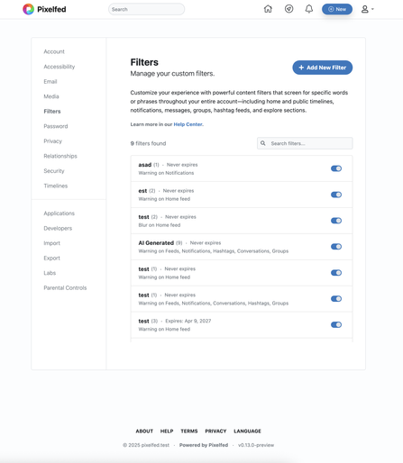Click the asad filter name
Viewport: 403px width, 463px height.
(x=145, y=165)
